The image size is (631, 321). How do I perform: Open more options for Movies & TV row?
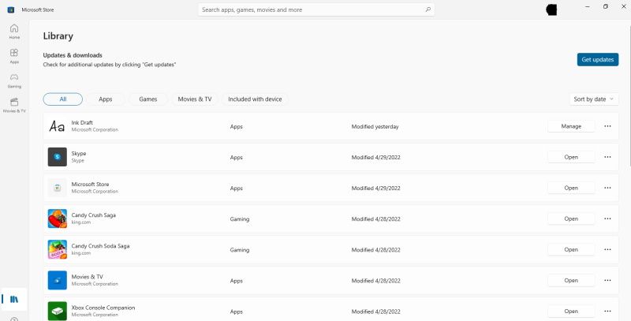[x=607, y=280]
